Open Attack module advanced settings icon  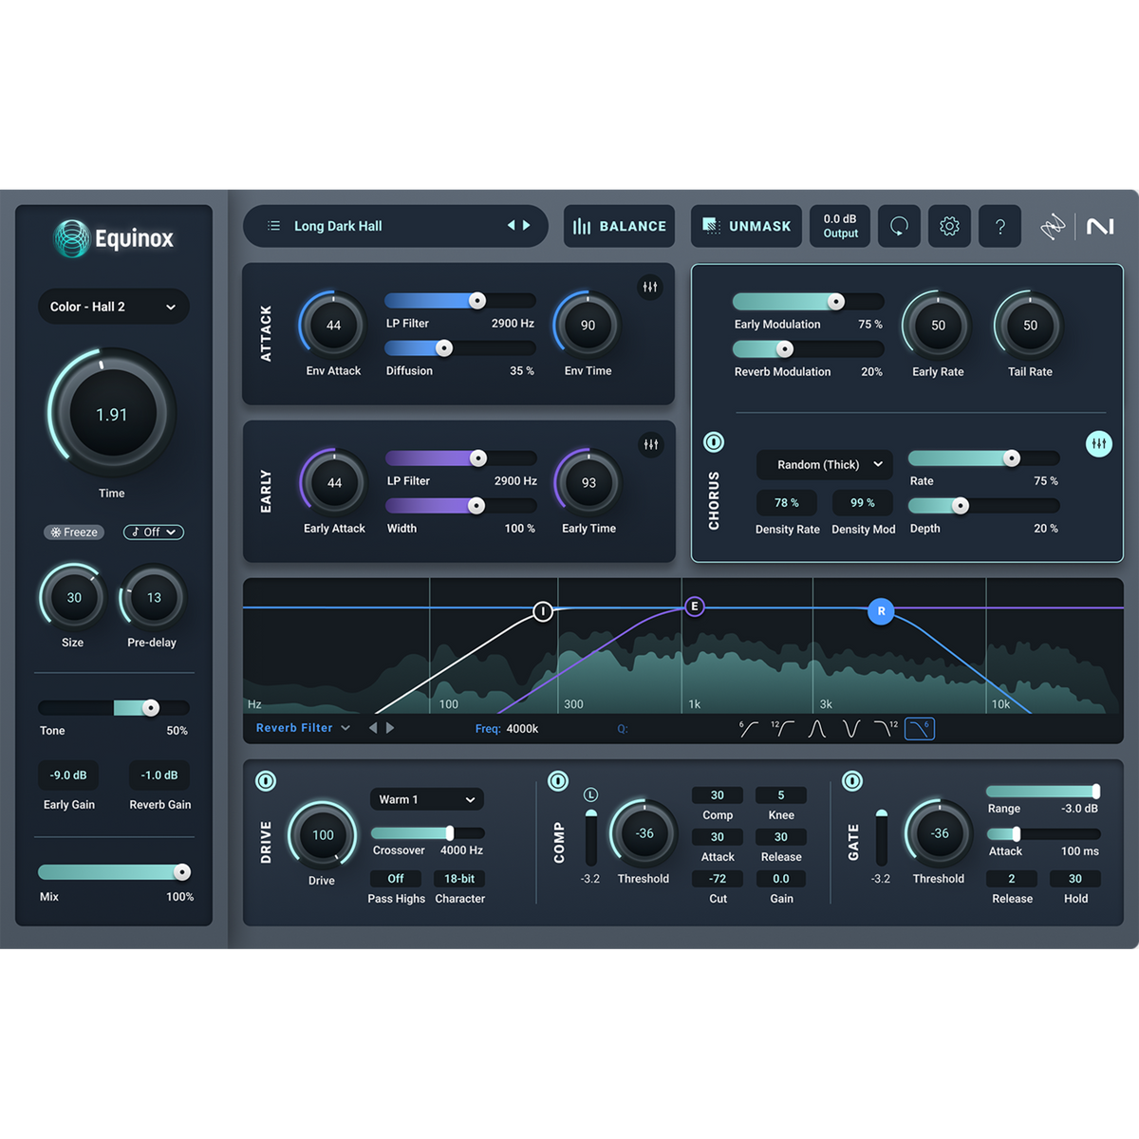coord(650,287)
